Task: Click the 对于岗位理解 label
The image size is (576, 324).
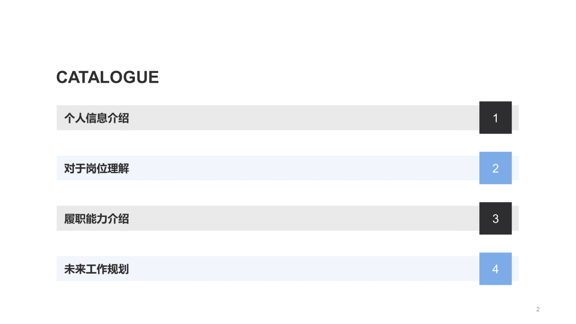Action: [97, 169]
